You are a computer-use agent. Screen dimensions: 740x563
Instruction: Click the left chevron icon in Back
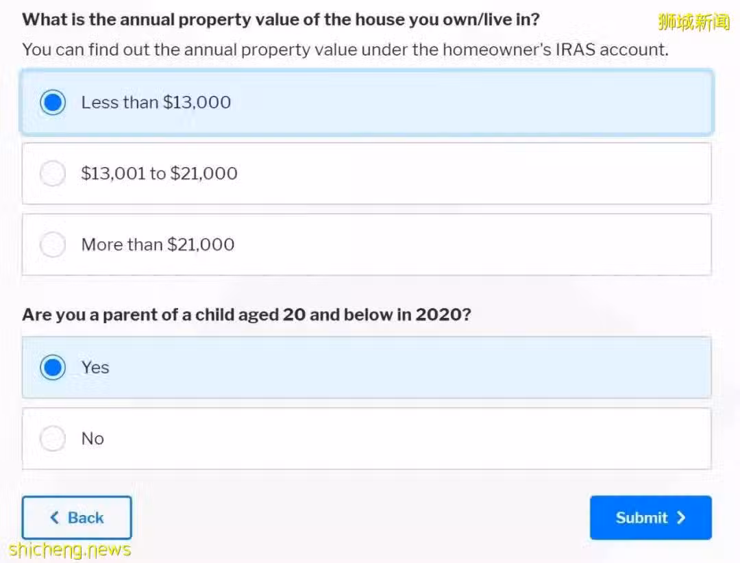click(55, 518)
